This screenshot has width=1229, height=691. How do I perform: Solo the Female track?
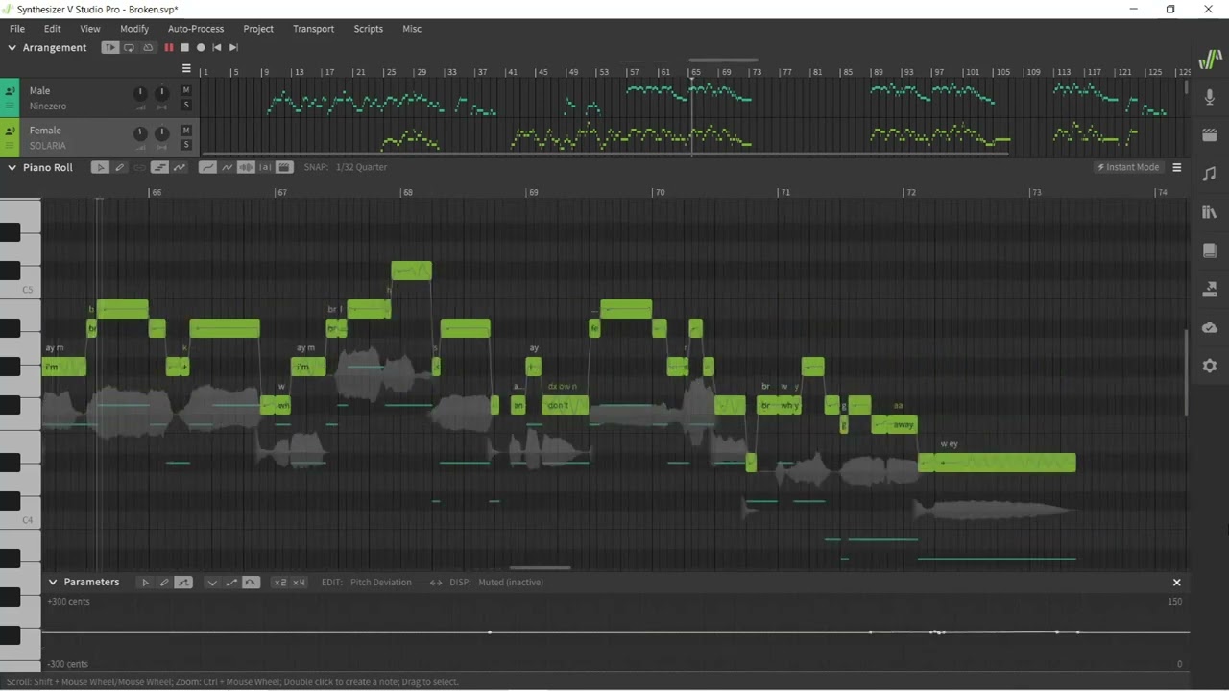tap(186, 144)
